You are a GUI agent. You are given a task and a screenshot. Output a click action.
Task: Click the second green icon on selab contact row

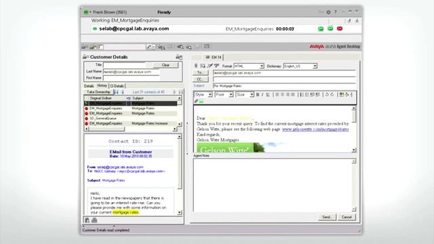pos(330,28)
